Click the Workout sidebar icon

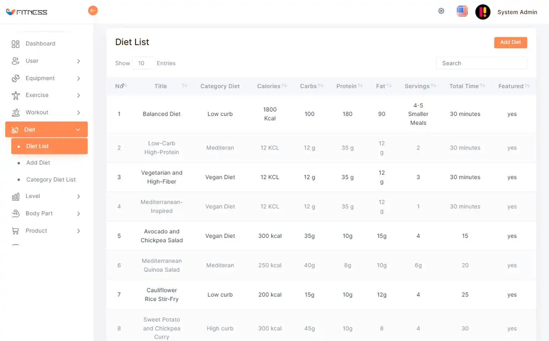coord(16,113)
